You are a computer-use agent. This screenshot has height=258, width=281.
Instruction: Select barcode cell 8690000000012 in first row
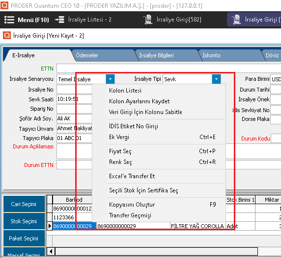pyautogui.click(x=72, y=209)
